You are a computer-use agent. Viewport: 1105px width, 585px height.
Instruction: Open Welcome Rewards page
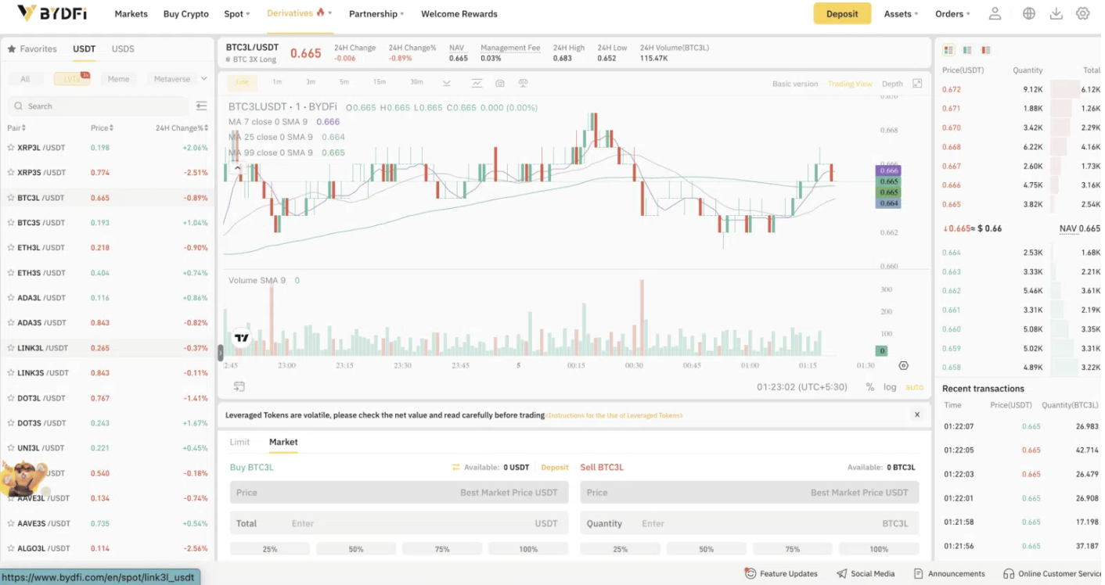(459, 14)
